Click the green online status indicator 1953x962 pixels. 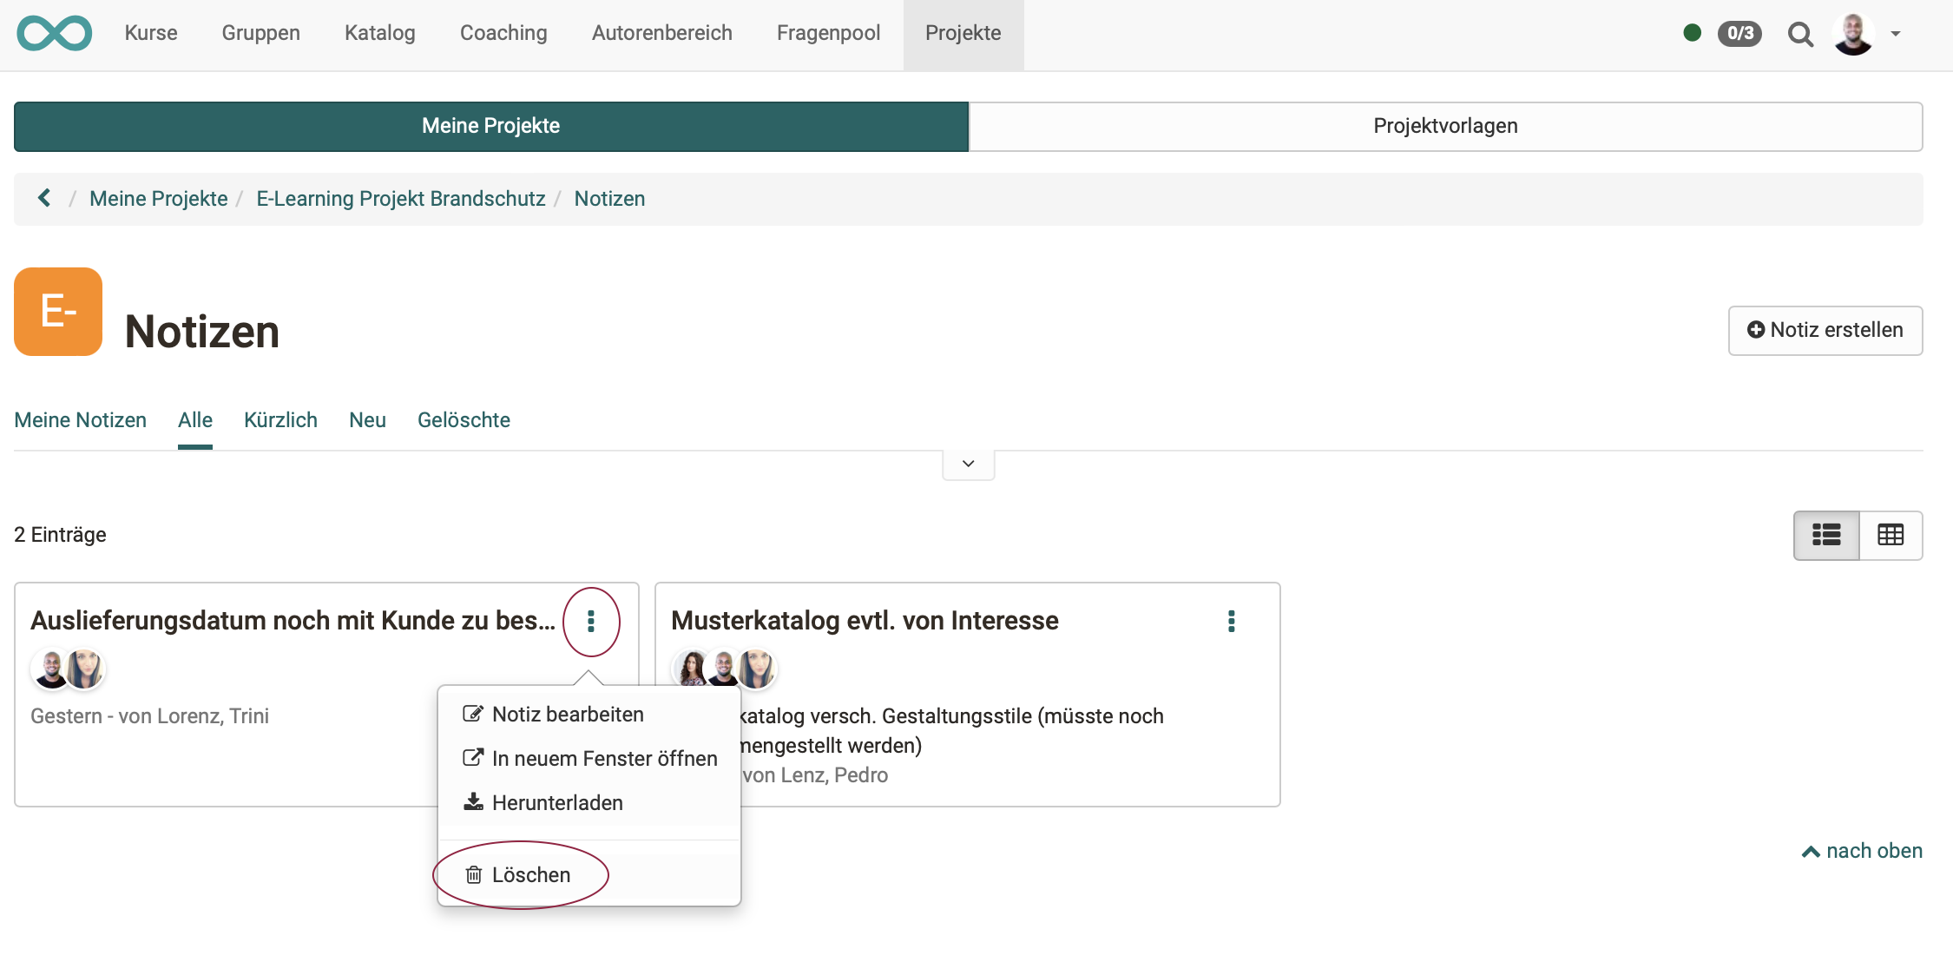click(x=1692, y=33)
